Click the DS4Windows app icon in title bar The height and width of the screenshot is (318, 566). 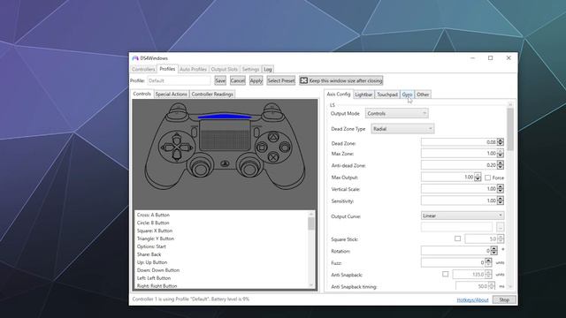(x=135, y=58)
